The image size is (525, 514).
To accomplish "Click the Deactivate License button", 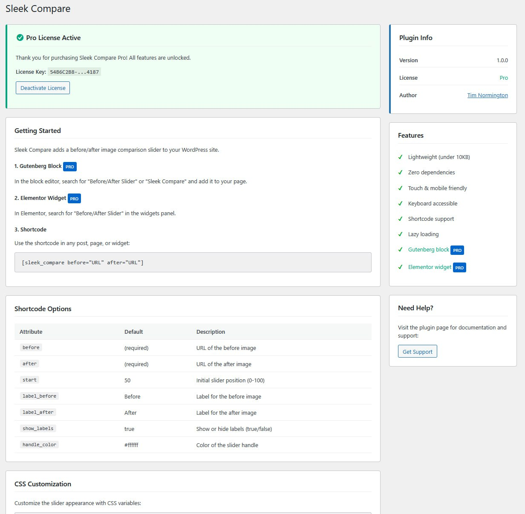I will [43, 88].
